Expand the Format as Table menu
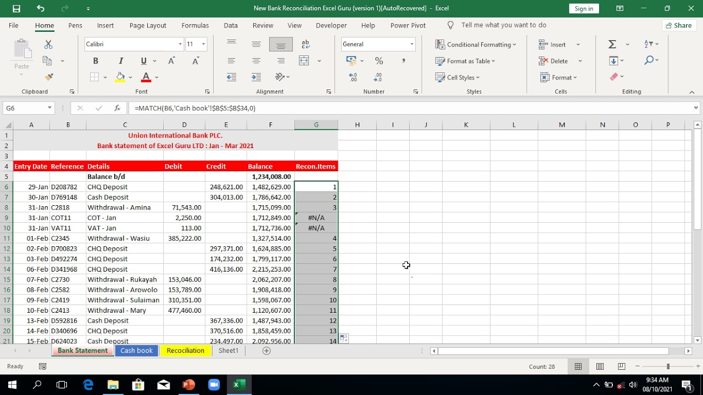703x395 pixels. coord(465,61)
